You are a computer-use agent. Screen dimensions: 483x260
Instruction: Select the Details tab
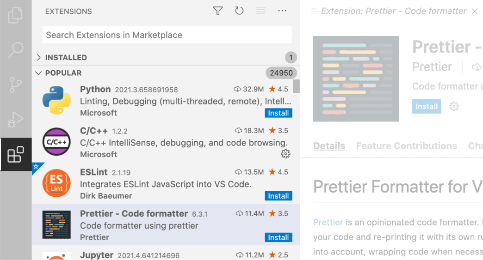329,146
